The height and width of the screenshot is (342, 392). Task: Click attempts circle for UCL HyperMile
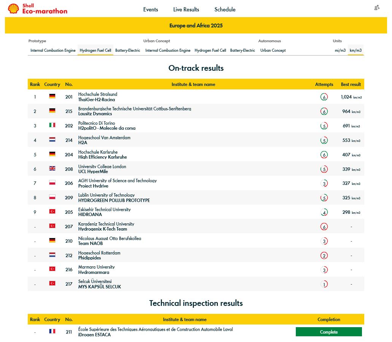324,169
